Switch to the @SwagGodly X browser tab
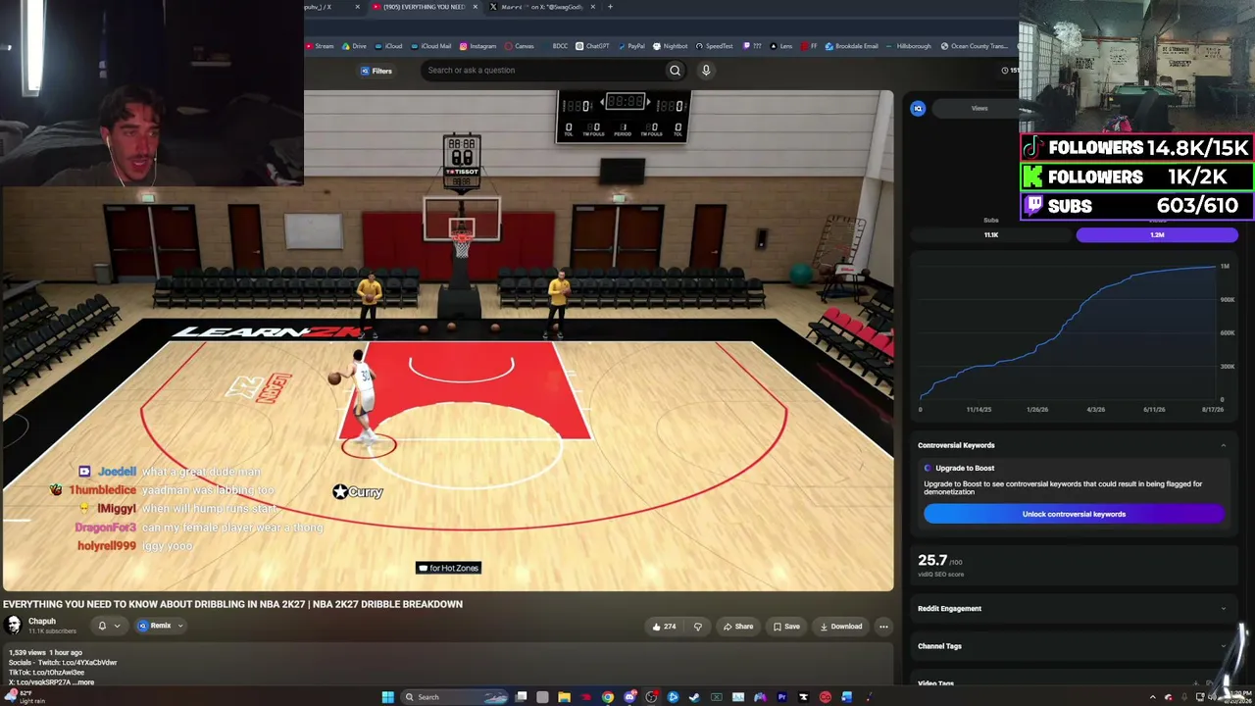This screenshot has width=1255, height=706. tap(542, 7)
